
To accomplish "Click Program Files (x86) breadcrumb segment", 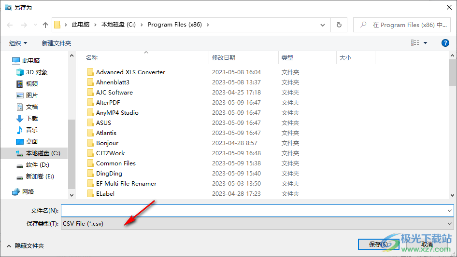I will [175, 25].
